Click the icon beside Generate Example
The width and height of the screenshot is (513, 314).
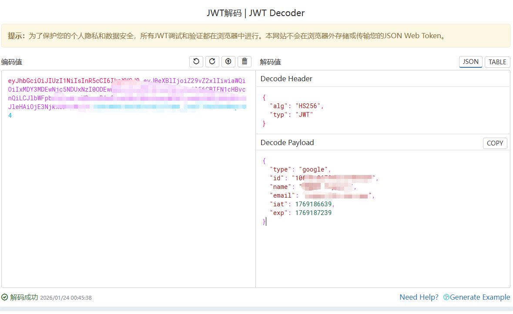(x=446, y=297)
